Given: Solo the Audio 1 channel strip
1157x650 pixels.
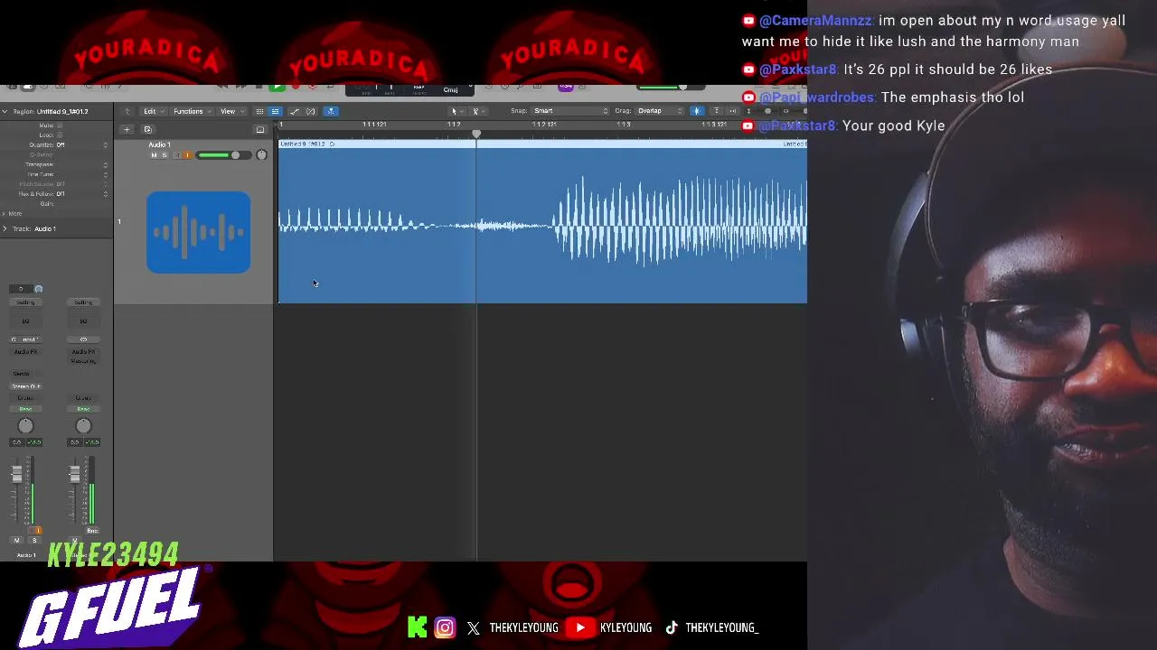Looking at the screenshot, I should pos(34,540).
